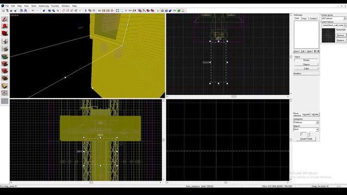347x195 pixels.
Task: Switch to the User VisGroups tab
Action: (x=297, y=18)
